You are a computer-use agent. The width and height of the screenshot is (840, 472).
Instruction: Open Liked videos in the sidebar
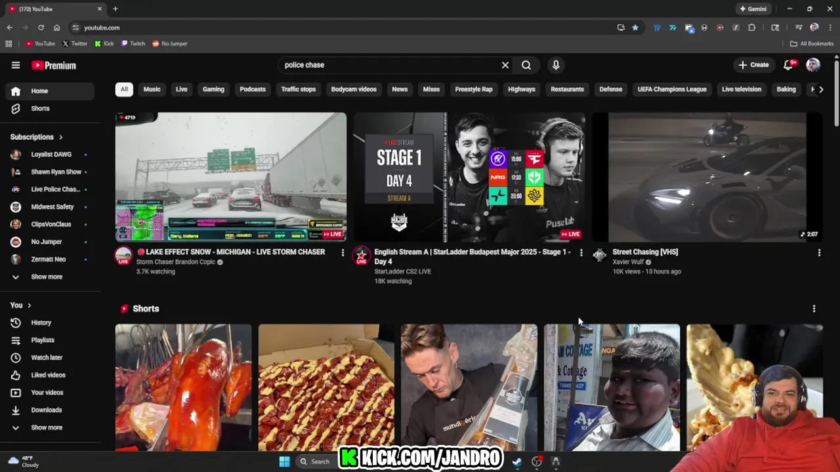click(x=50, y=375)
